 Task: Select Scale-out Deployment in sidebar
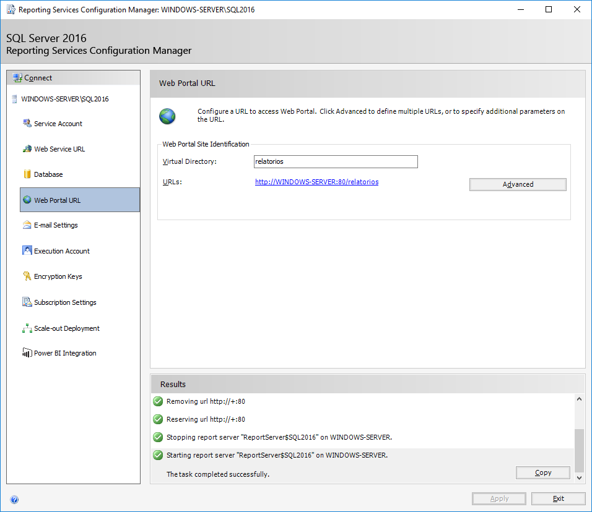67,328
